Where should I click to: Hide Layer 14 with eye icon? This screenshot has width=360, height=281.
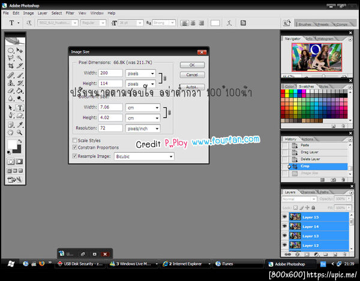click(284, 226)
